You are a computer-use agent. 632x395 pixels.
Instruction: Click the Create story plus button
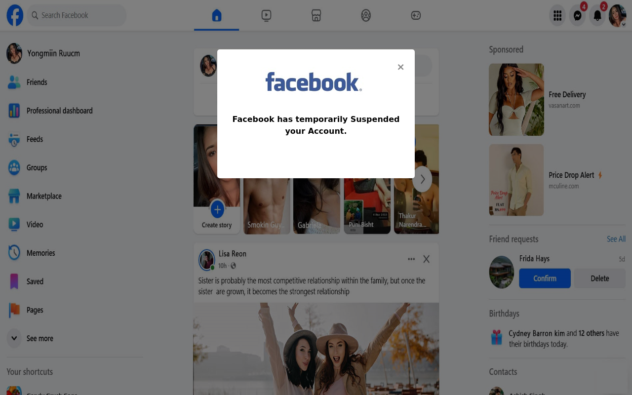pyautogui.click(x=217, y=209)
